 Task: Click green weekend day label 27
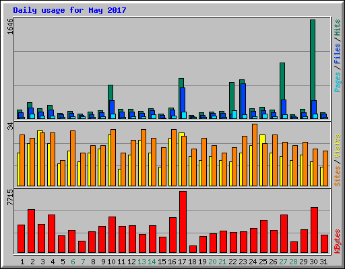pos(283,262)
